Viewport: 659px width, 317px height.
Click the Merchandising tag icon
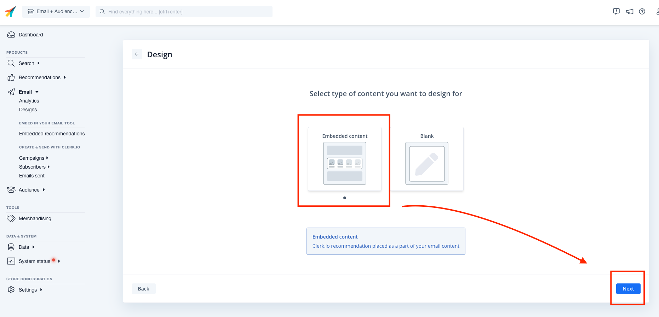[11, 218]
